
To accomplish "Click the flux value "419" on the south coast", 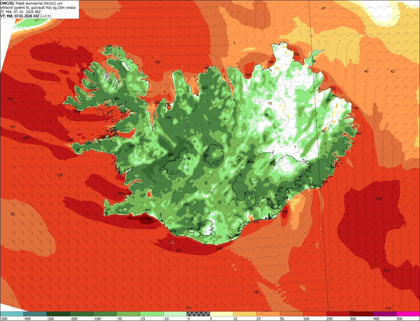I will pos(173,232).
